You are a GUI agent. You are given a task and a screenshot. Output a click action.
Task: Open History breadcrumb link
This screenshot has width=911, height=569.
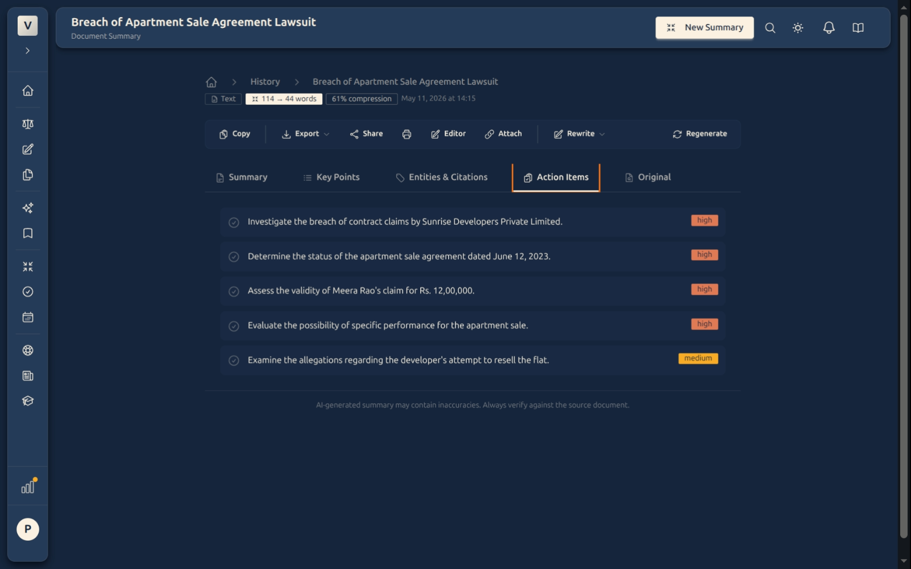(265, 82)
